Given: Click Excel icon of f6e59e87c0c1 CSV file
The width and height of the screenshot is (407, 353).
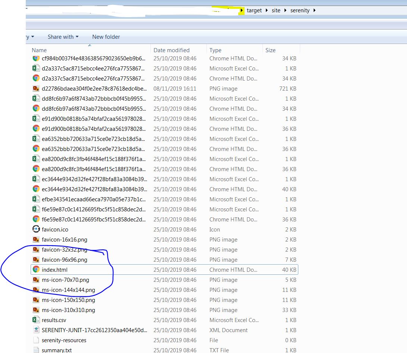Looking at the screenshot, I should pos(36,209).
